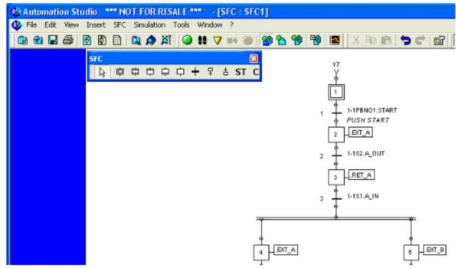Click the new diagram document icon
456x269 pixels.
click(x=87, y=40)
